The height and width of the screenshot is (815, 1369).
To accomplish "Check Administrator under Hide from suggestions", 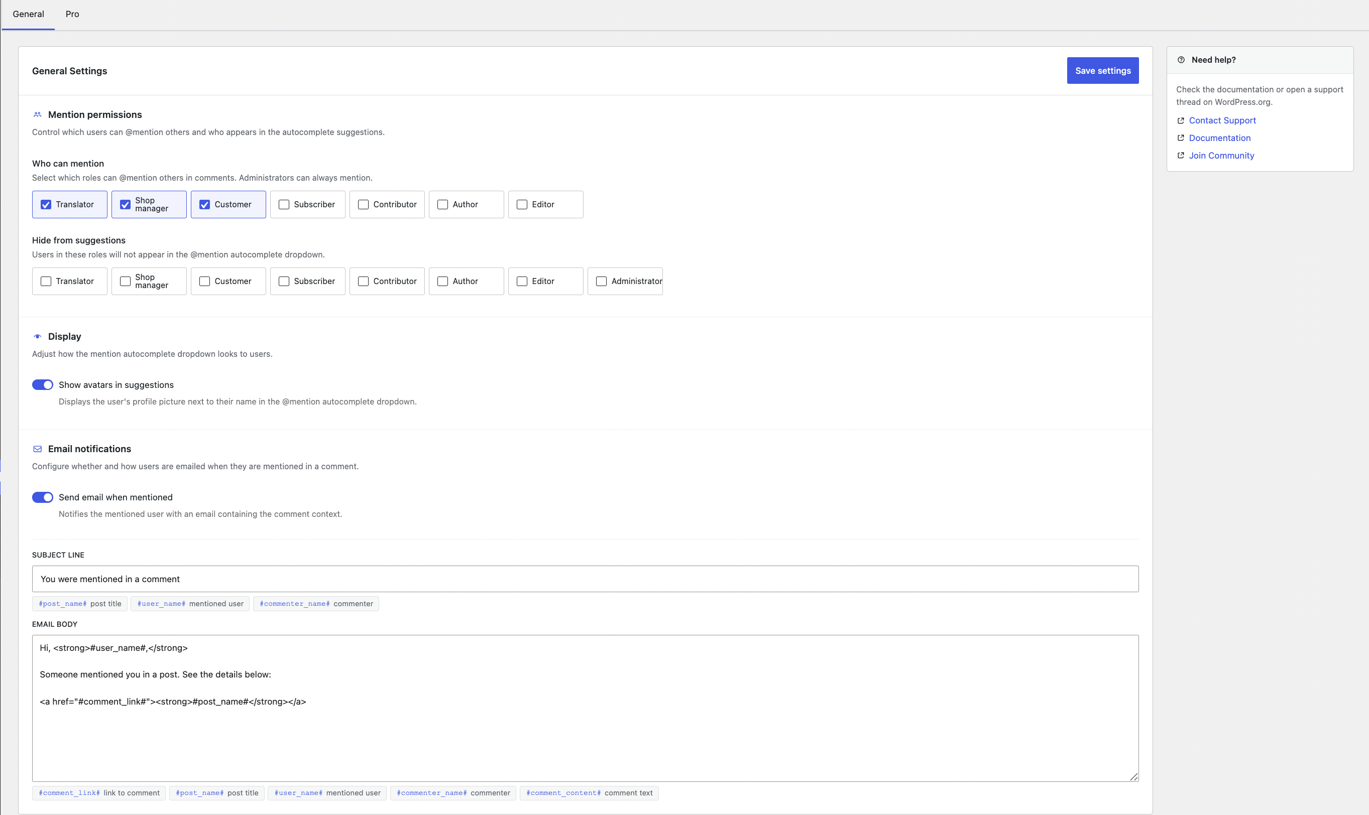I will click(601, 282).
